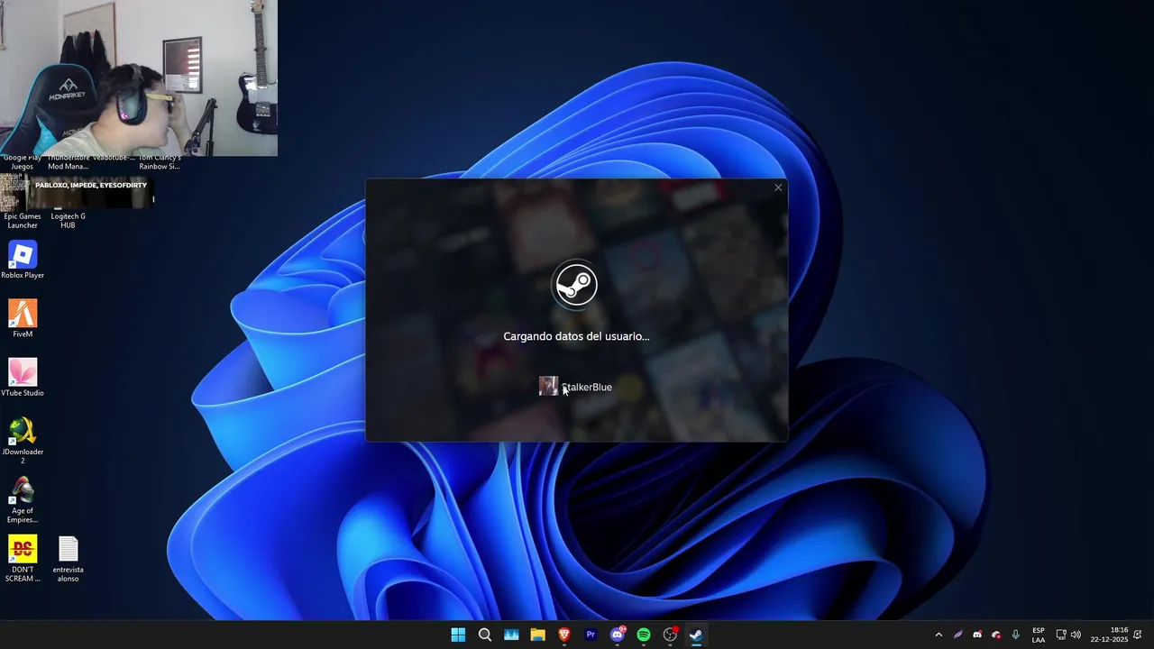This screenshot has height=649, width=1154.
Task: Click the purple feather tray icon
Action: pos(957,635)
